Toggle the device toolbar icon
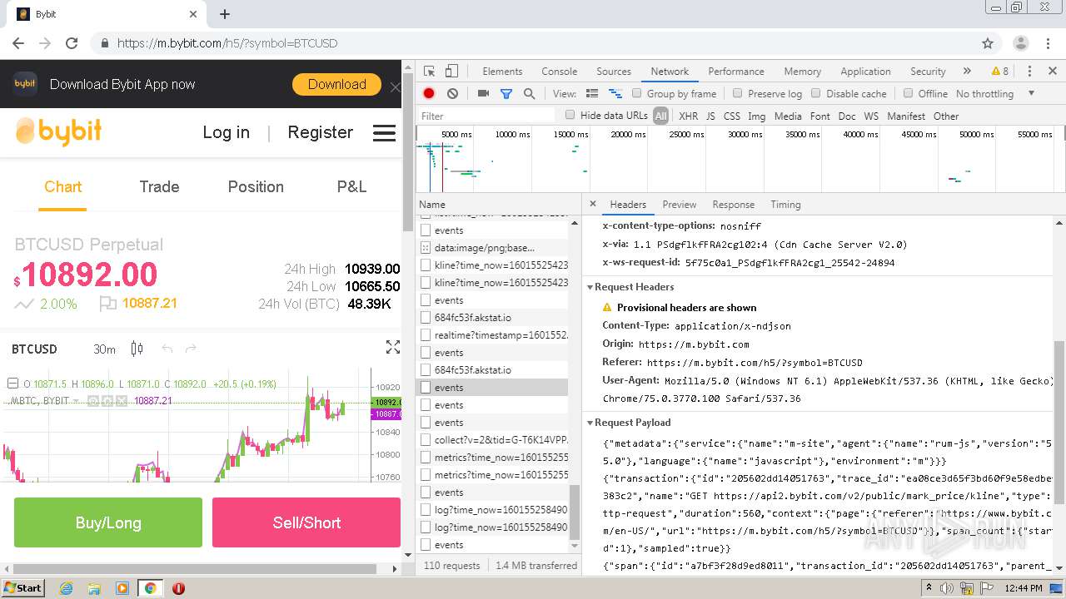 pyautogui.click(x=451, y=72)
